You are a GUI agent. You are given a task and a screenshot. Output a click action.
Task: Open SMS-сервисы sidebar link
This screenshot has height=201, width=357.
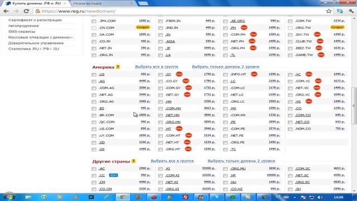pyautogui.click(x=22, y=31)
